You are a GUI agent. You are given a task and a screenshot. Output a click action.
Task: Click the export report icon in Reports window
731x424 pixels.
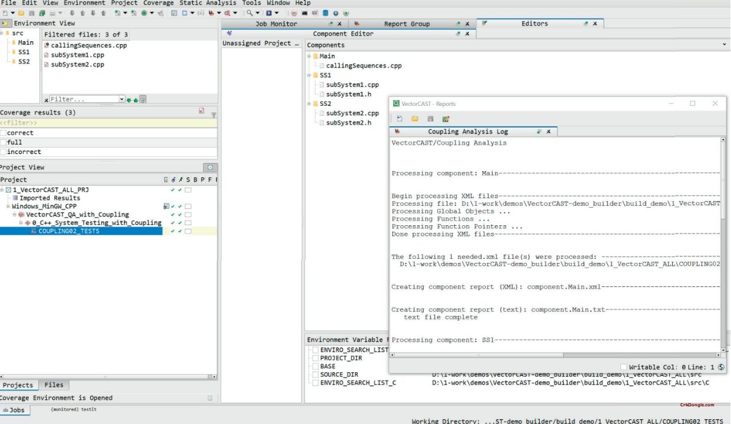[x=446, y=119]
